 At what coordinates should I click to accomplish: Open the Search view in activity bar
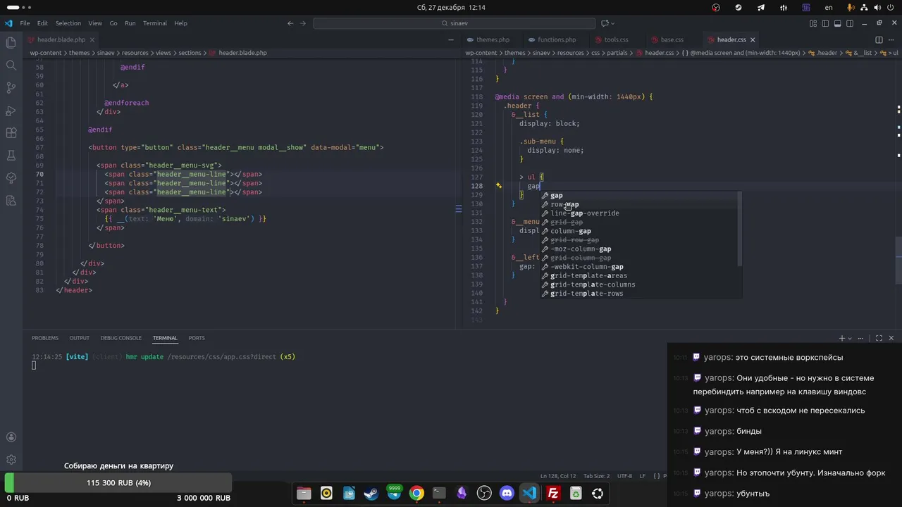[11, 65]
